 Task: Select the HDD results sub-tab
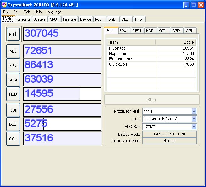pos(151,31)
